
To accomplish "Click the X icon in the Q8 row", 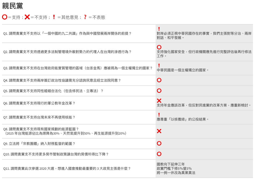I will tap(159, 131).
